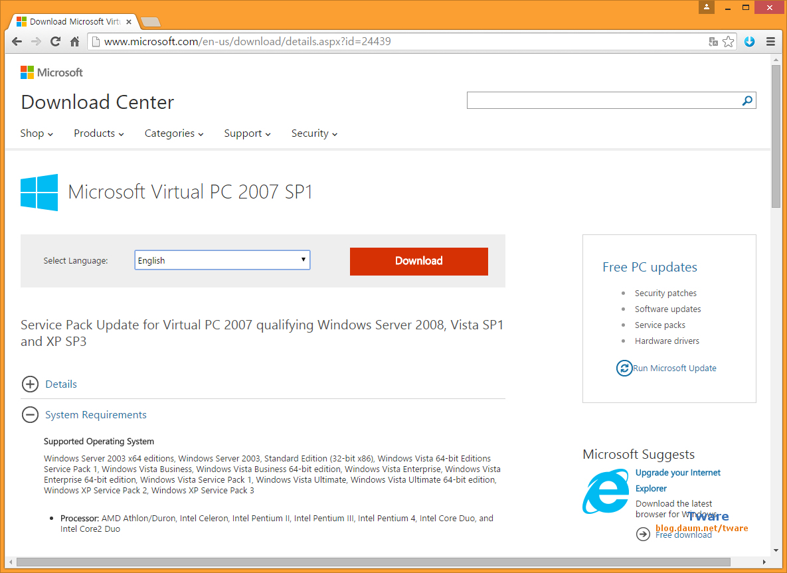Click the page icon in address bar
This screenshot has width=787, height=573.
tap(96, 42)
